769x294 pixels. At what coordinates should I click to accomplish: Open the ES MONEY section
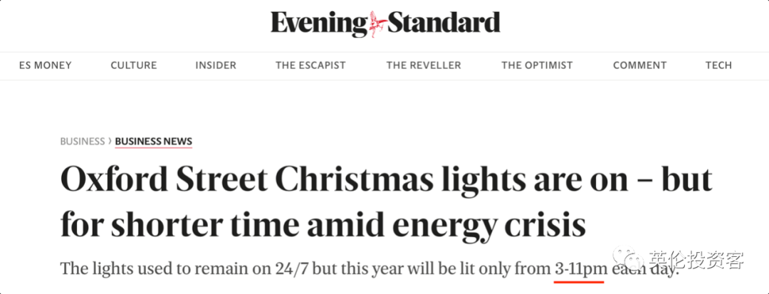tap(45, 65)
